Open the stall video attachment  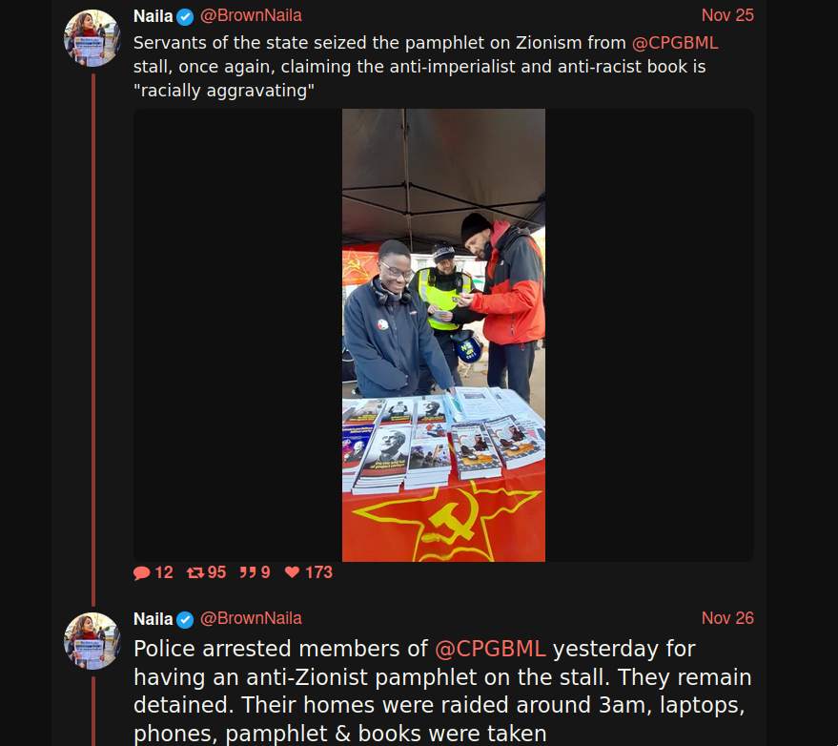point(443,335)
